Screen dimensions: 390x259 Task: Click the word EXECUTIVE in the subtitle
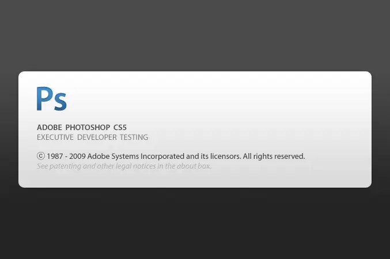[x=56, y=138]
